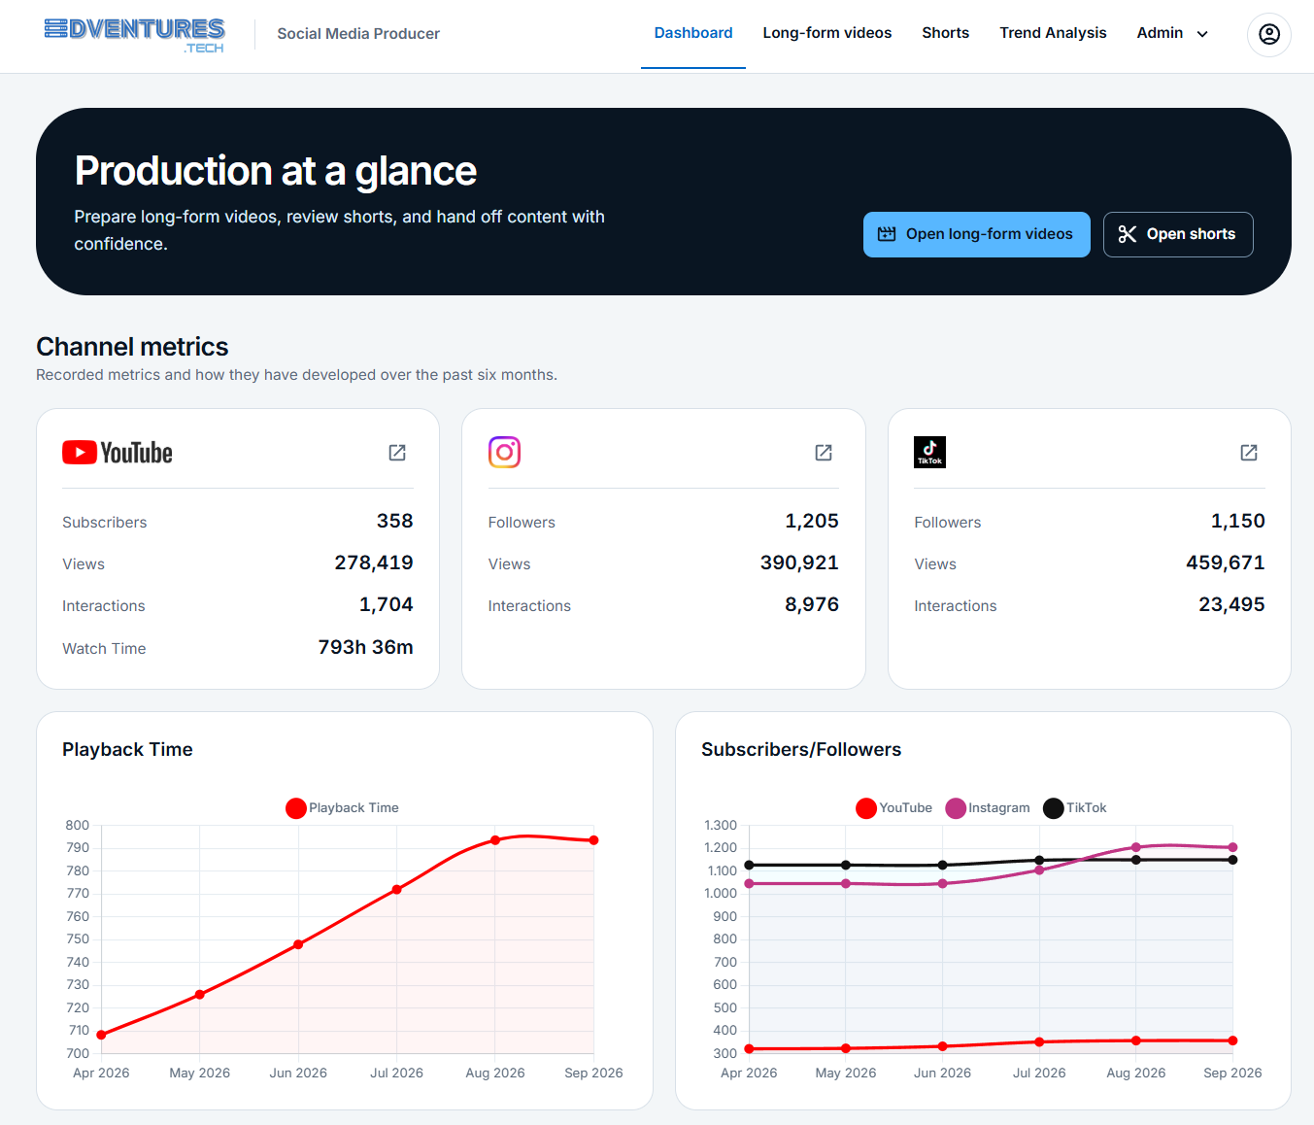The height and width of the screenshot is (1125, 1314).
Task: Click the Channel metrics heading
Action: [132, 347]
